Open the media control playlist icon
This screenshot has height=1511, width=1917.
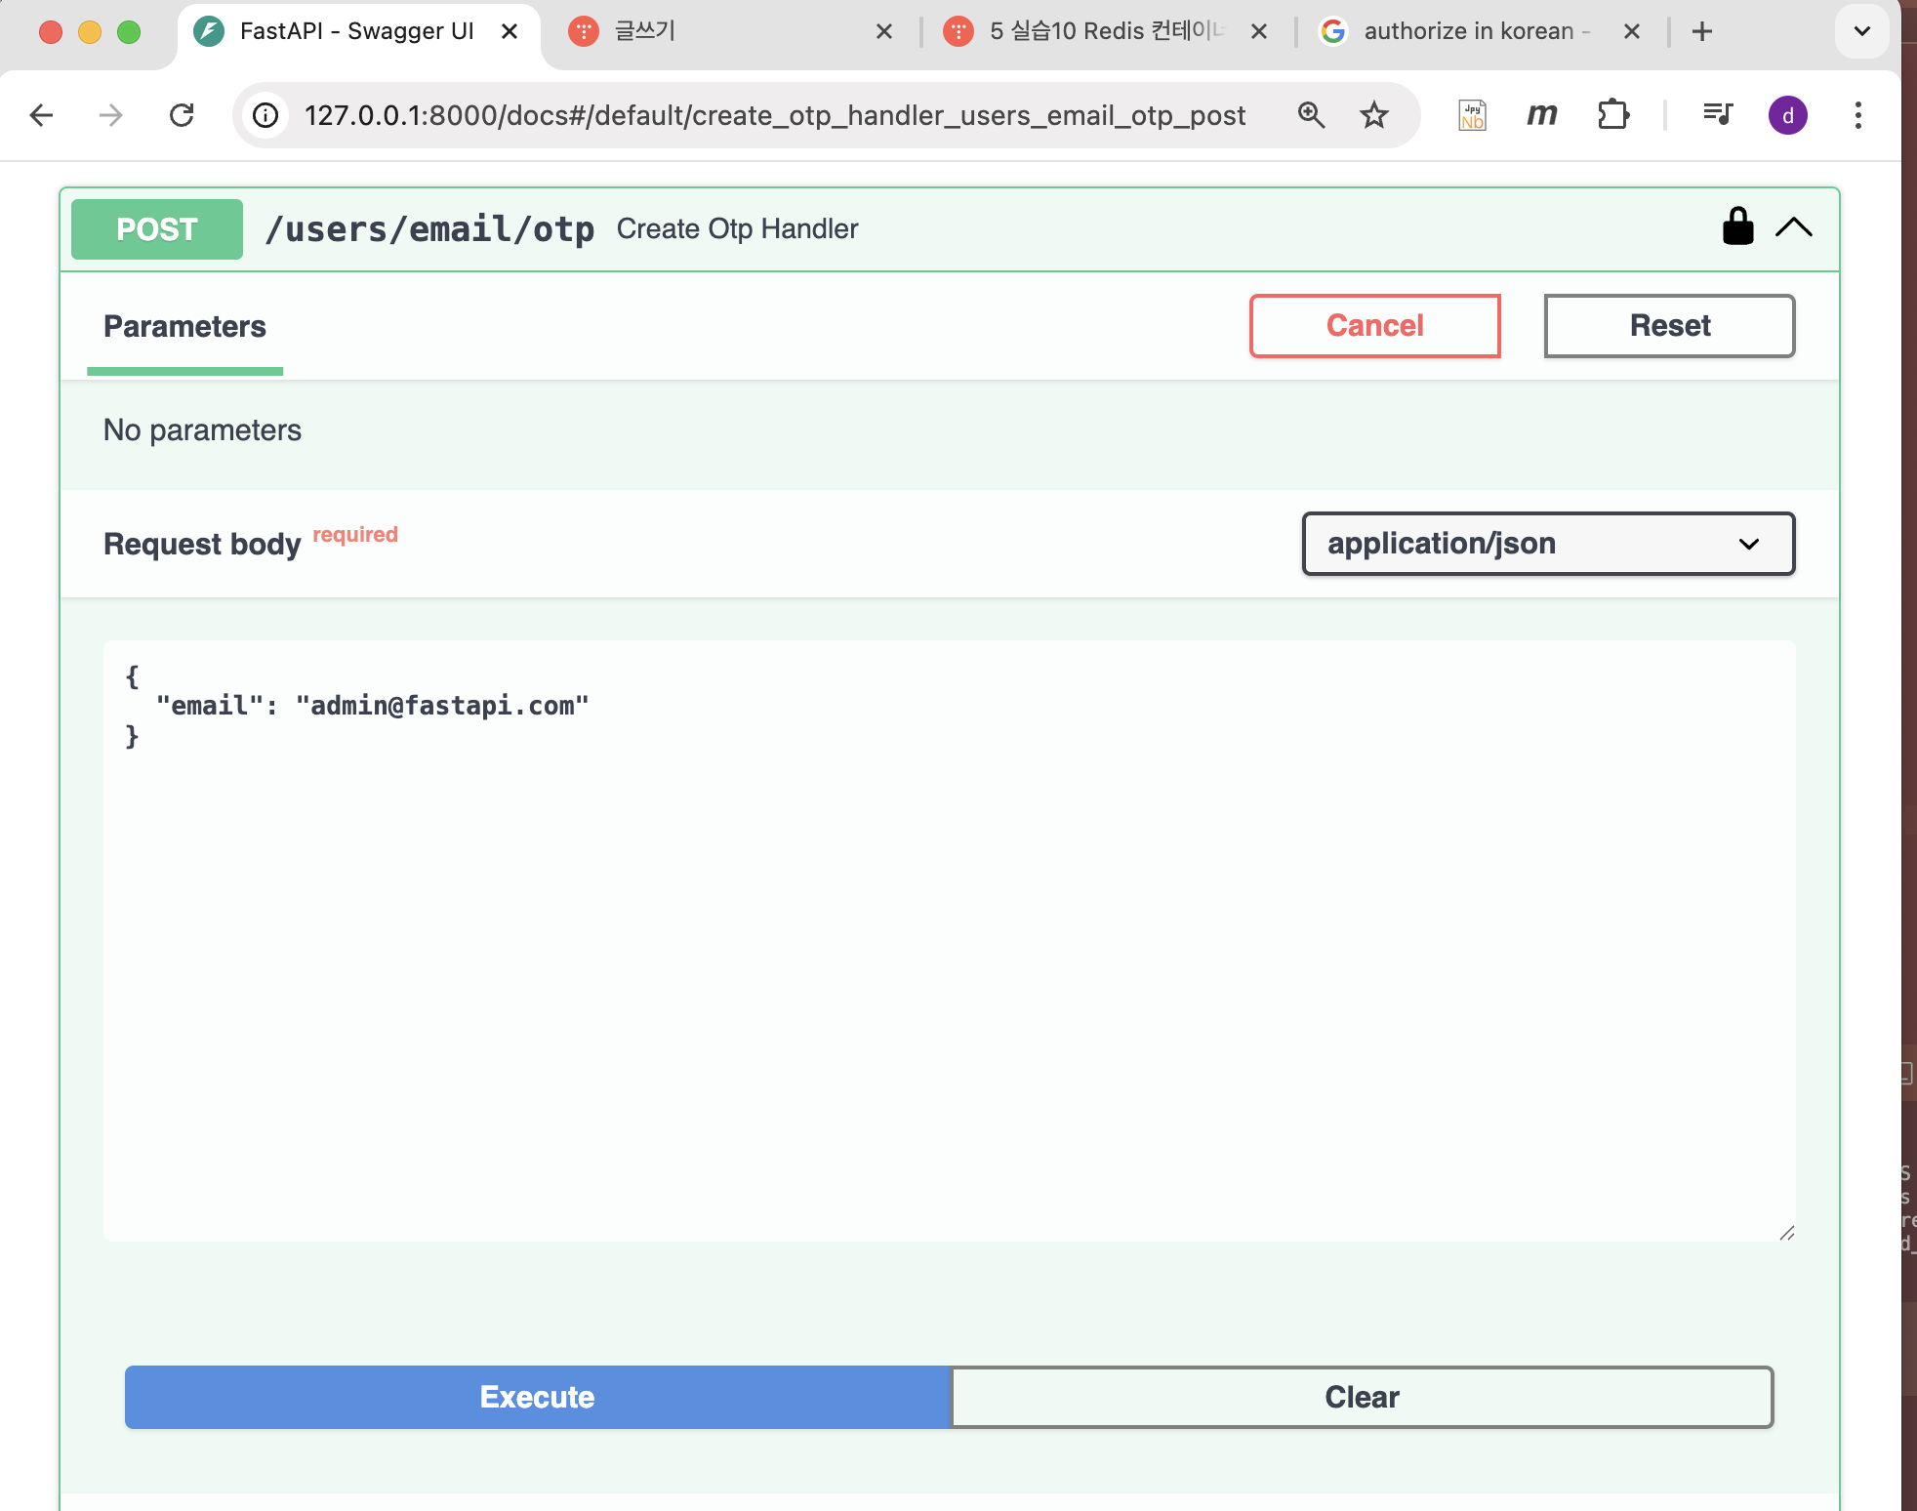pyautogui.click(x=1717, y=115)
